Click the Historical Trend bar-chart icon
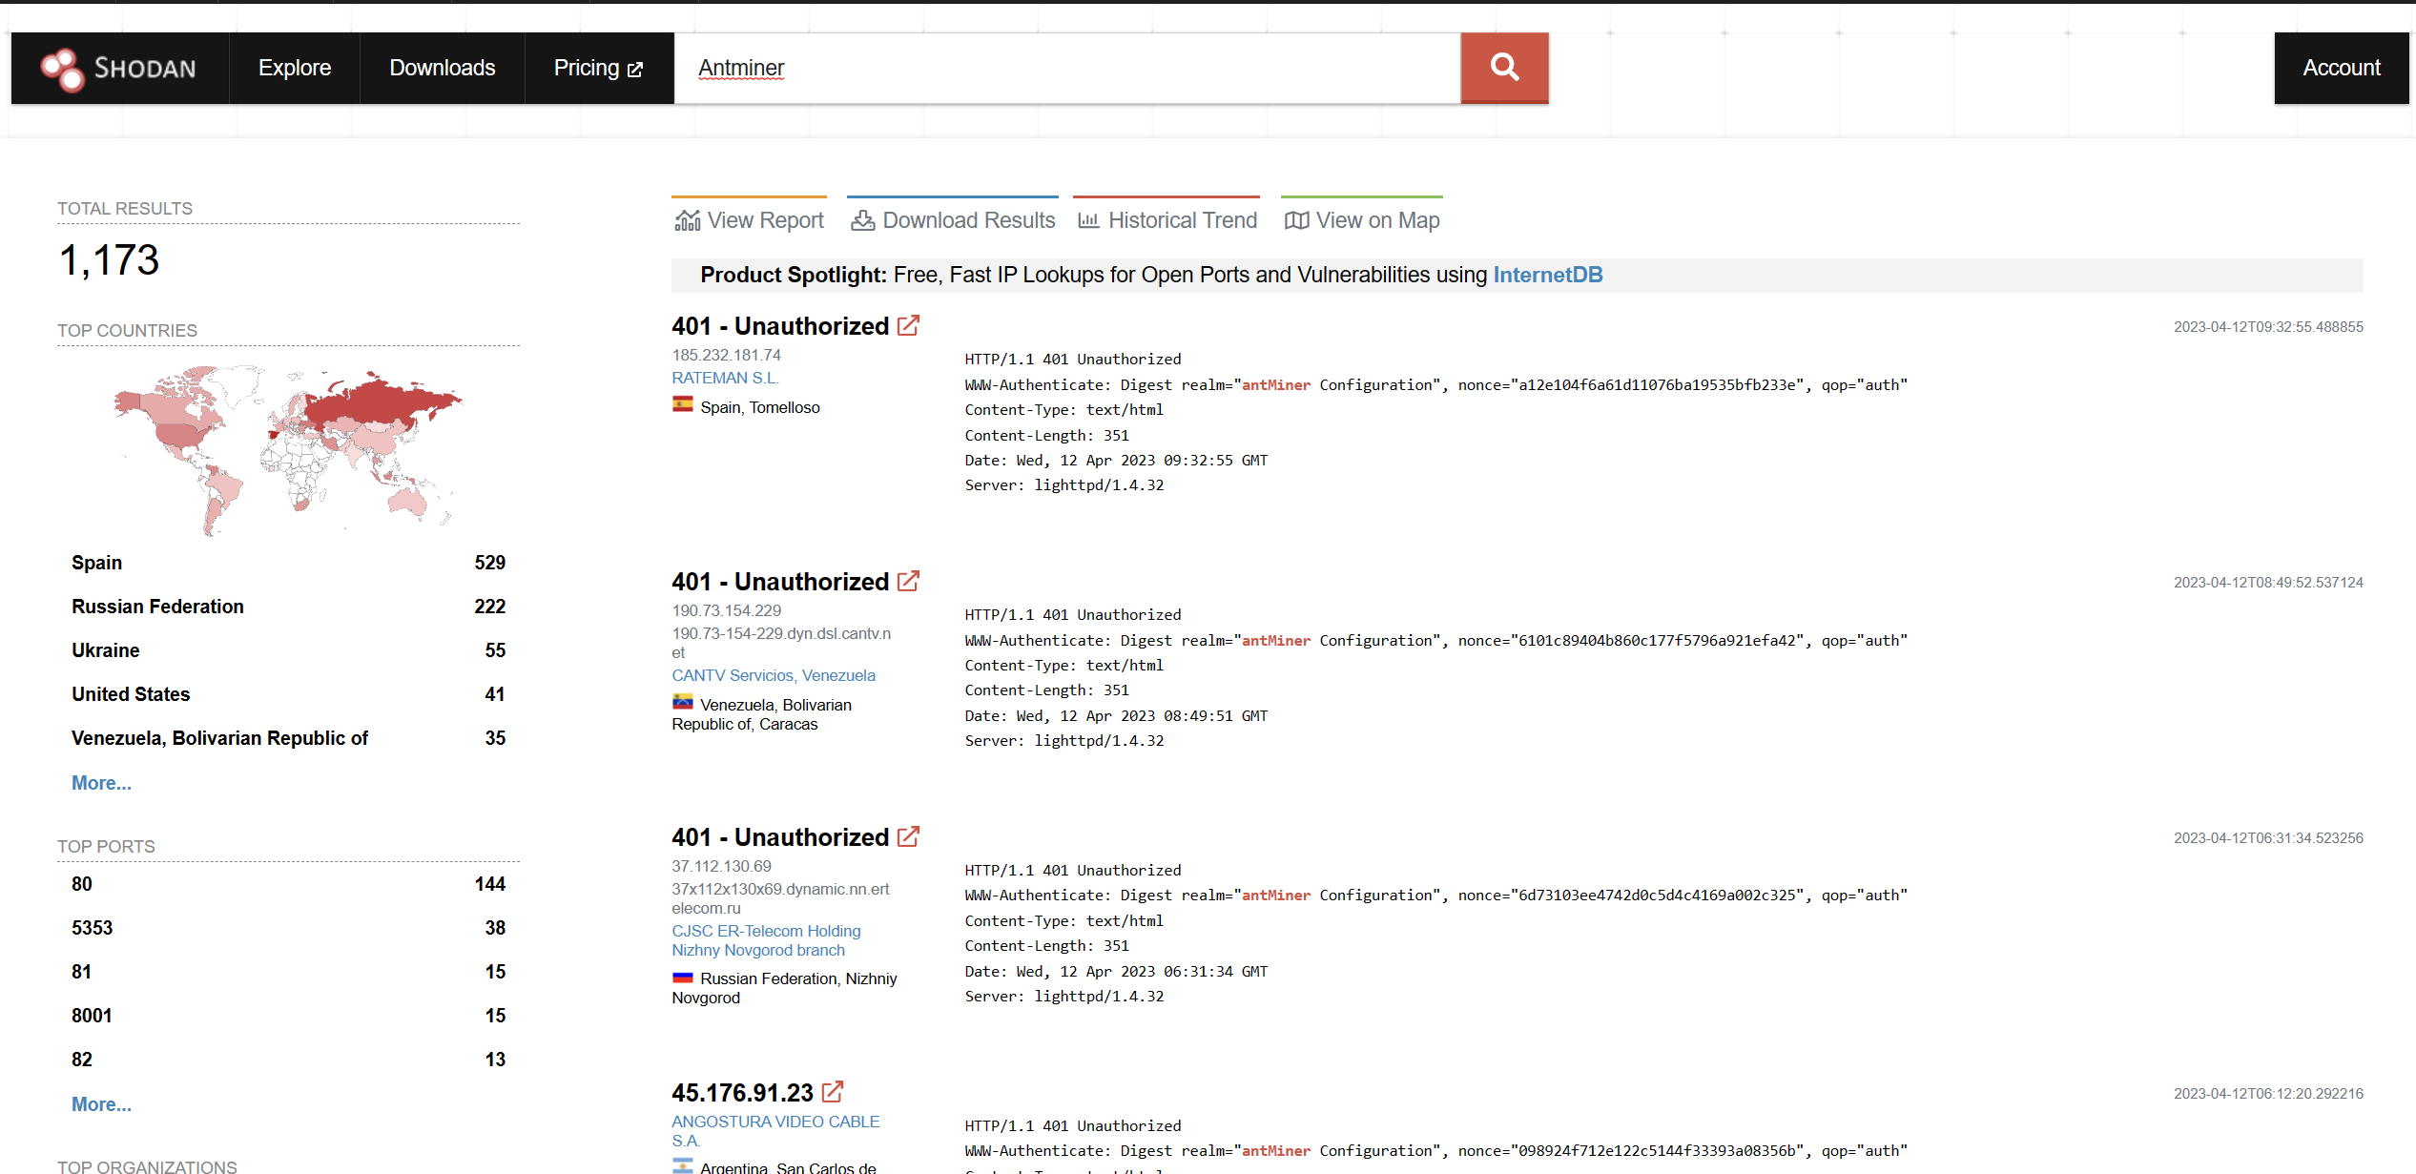 tap(1088, 220)
